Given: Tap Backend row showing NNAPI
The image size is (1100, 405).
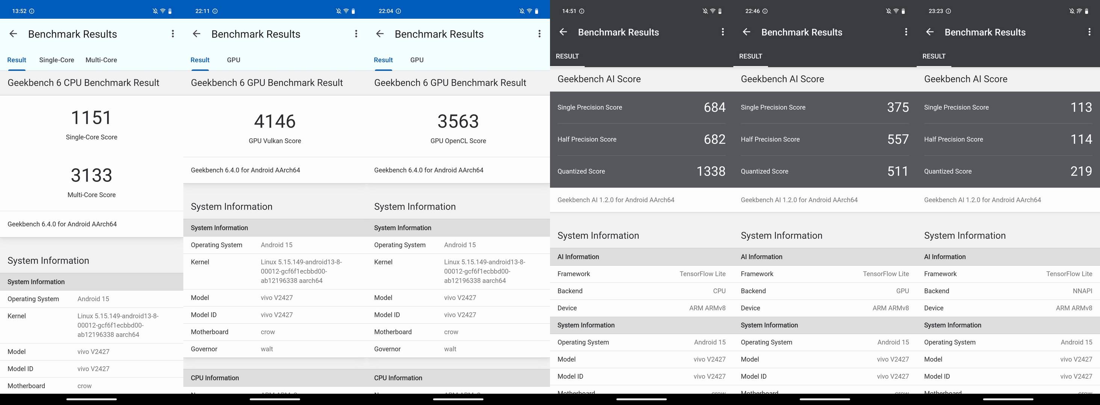Looking at the screenshot, I should [x=1008, y=291].
